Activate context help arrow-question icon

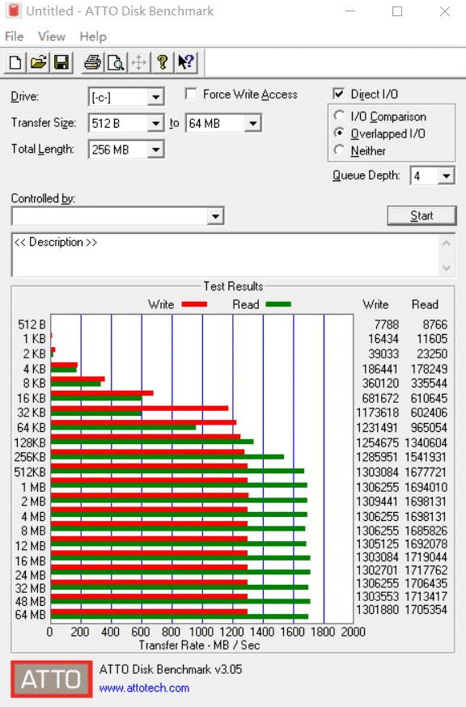coord(186,62)
